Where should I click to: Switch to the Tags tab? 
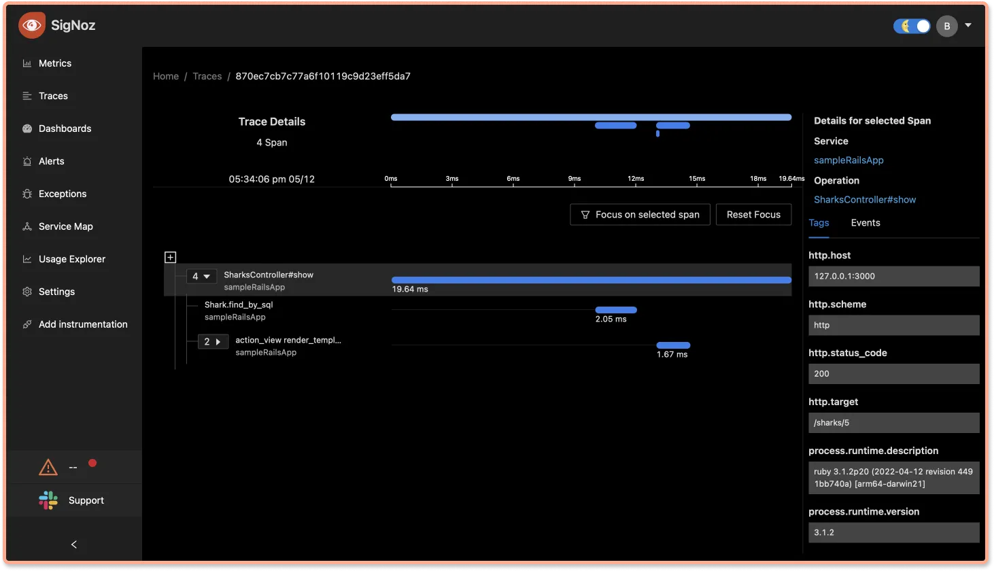(819, 223)
